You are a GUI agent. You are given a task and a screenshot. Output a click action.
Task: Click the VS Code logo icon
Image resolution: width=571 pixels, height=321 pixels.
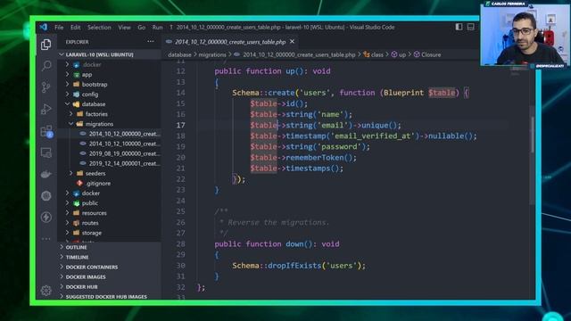tap(44, 27)
